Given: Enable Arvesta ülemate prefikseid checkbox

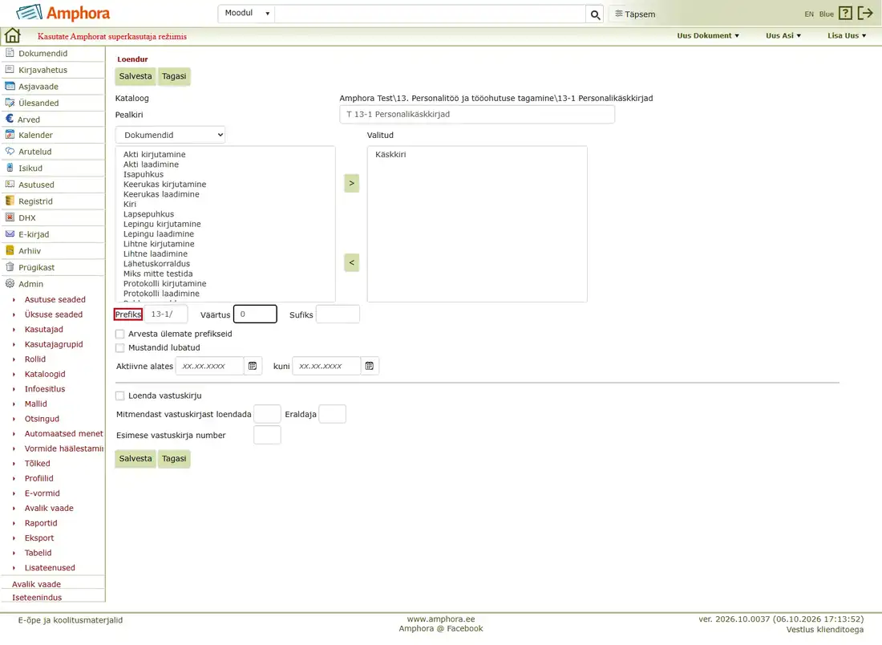Looking at the screenshot, I should point(119,334).
